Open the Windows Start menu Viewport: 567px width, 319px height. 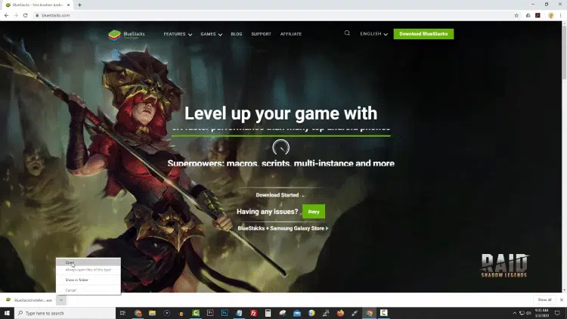7,313
